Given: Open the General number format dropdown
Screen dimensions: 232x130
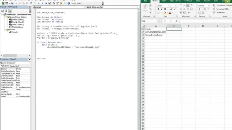Looking at the screenshot, I should (x=208, y=6).
